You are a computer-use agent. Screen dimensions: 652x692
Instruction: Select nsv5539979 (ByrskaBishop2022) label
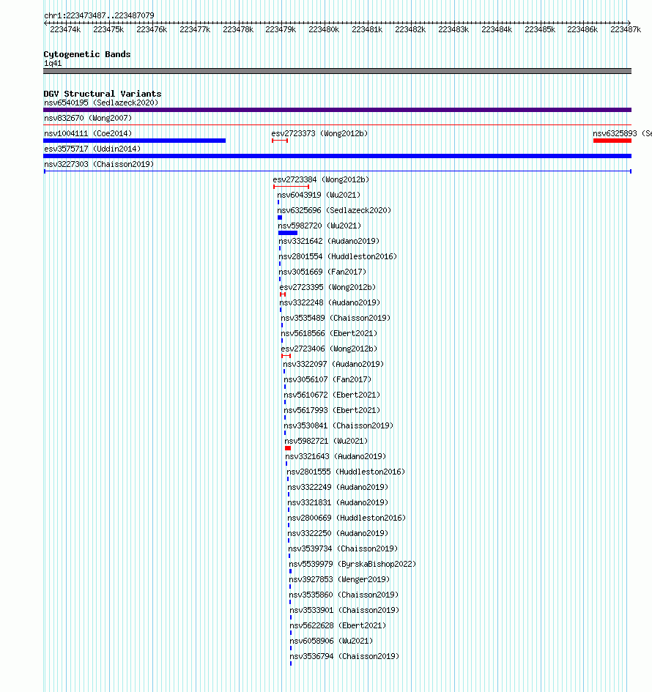coord(352,565)
